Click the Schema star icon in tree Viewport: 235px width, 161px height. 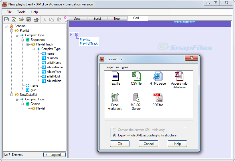click(11, 26)
